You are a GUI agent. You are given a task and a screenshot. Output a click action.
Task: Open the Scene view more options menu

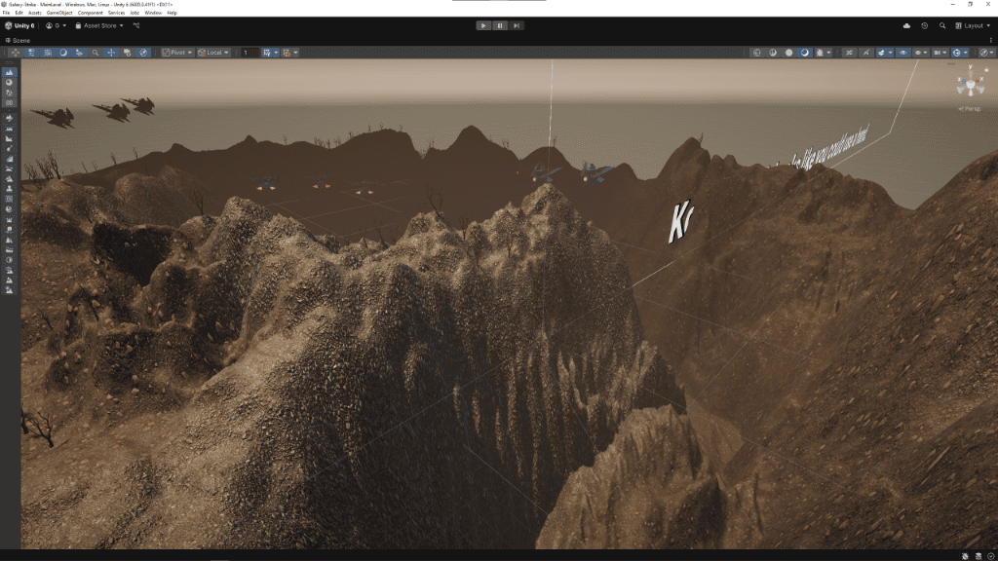pos(991,40)
